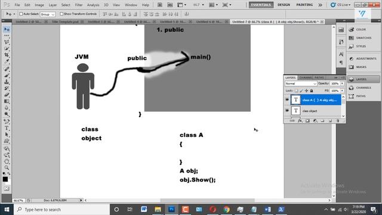Create a new layer icon
Viewport: 382px width, 215px height.
[x=330, y=121]
